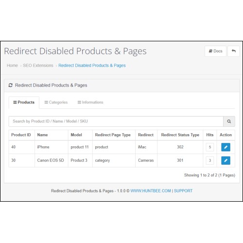The height and width of the screenshot is (243, 243).
Task: Open the SUPPORT footer link
Action: tap(183, 191)
